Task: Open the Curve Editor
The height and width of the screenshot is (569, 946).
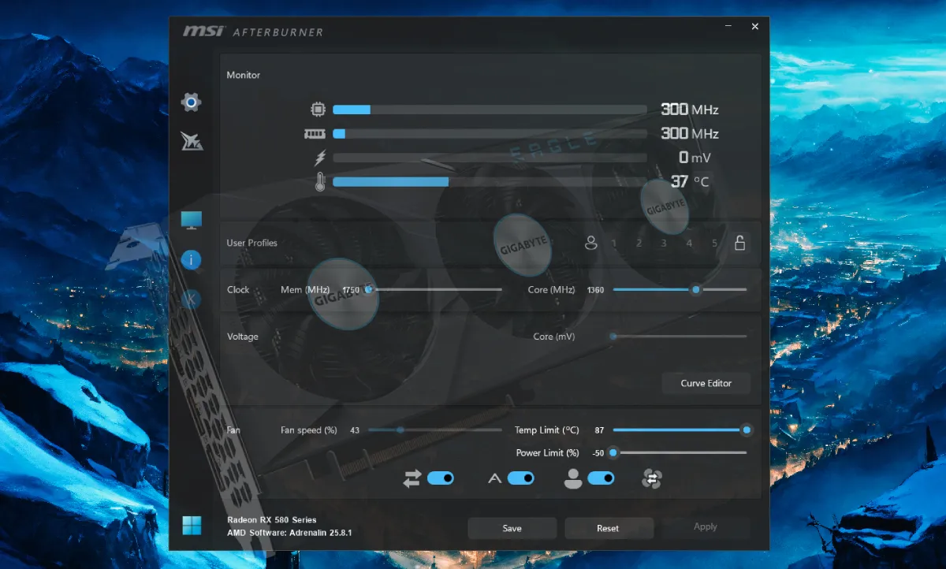Action: coord(705,383)
